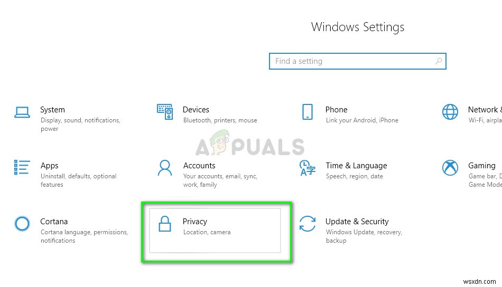The width and height of the screenshot is (502, 287).
Task: Open the Accounts person icon
Action: 165,168
